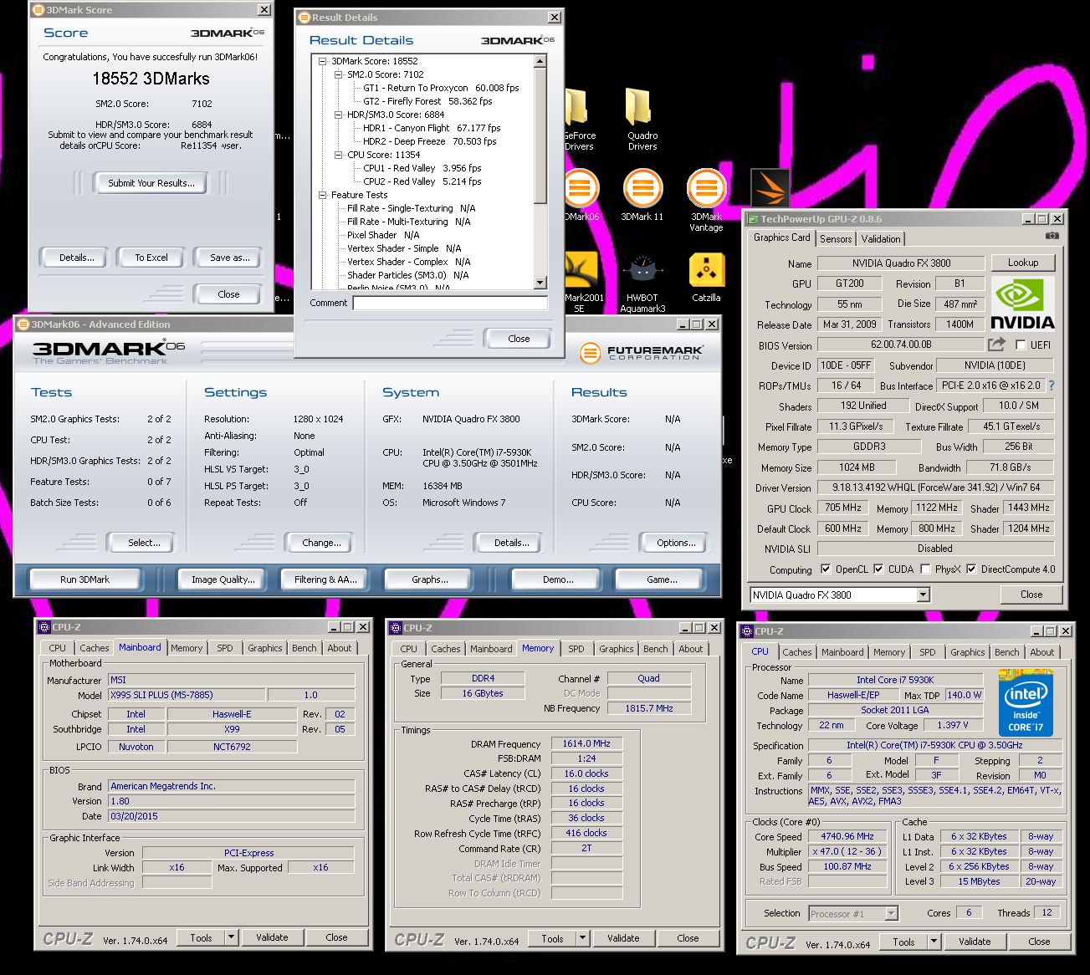The height and width of the screenshot is (975, 1090).
Task: Click the Close button in GPU-Z
Action: [x=1031, y=595]
